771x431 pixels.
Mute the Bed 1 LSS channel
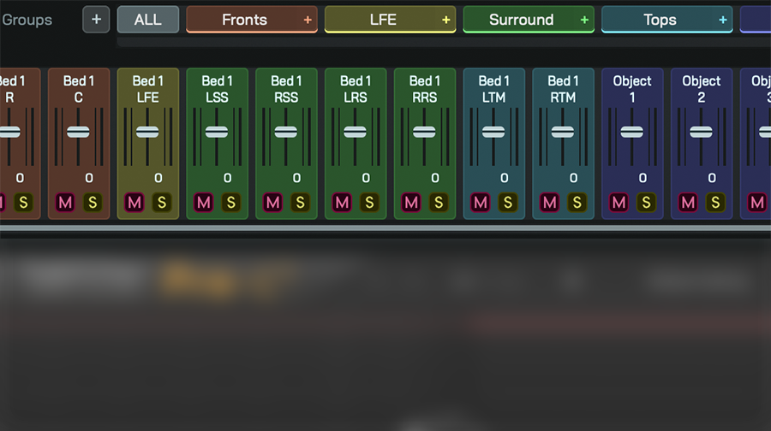[203, 203]
